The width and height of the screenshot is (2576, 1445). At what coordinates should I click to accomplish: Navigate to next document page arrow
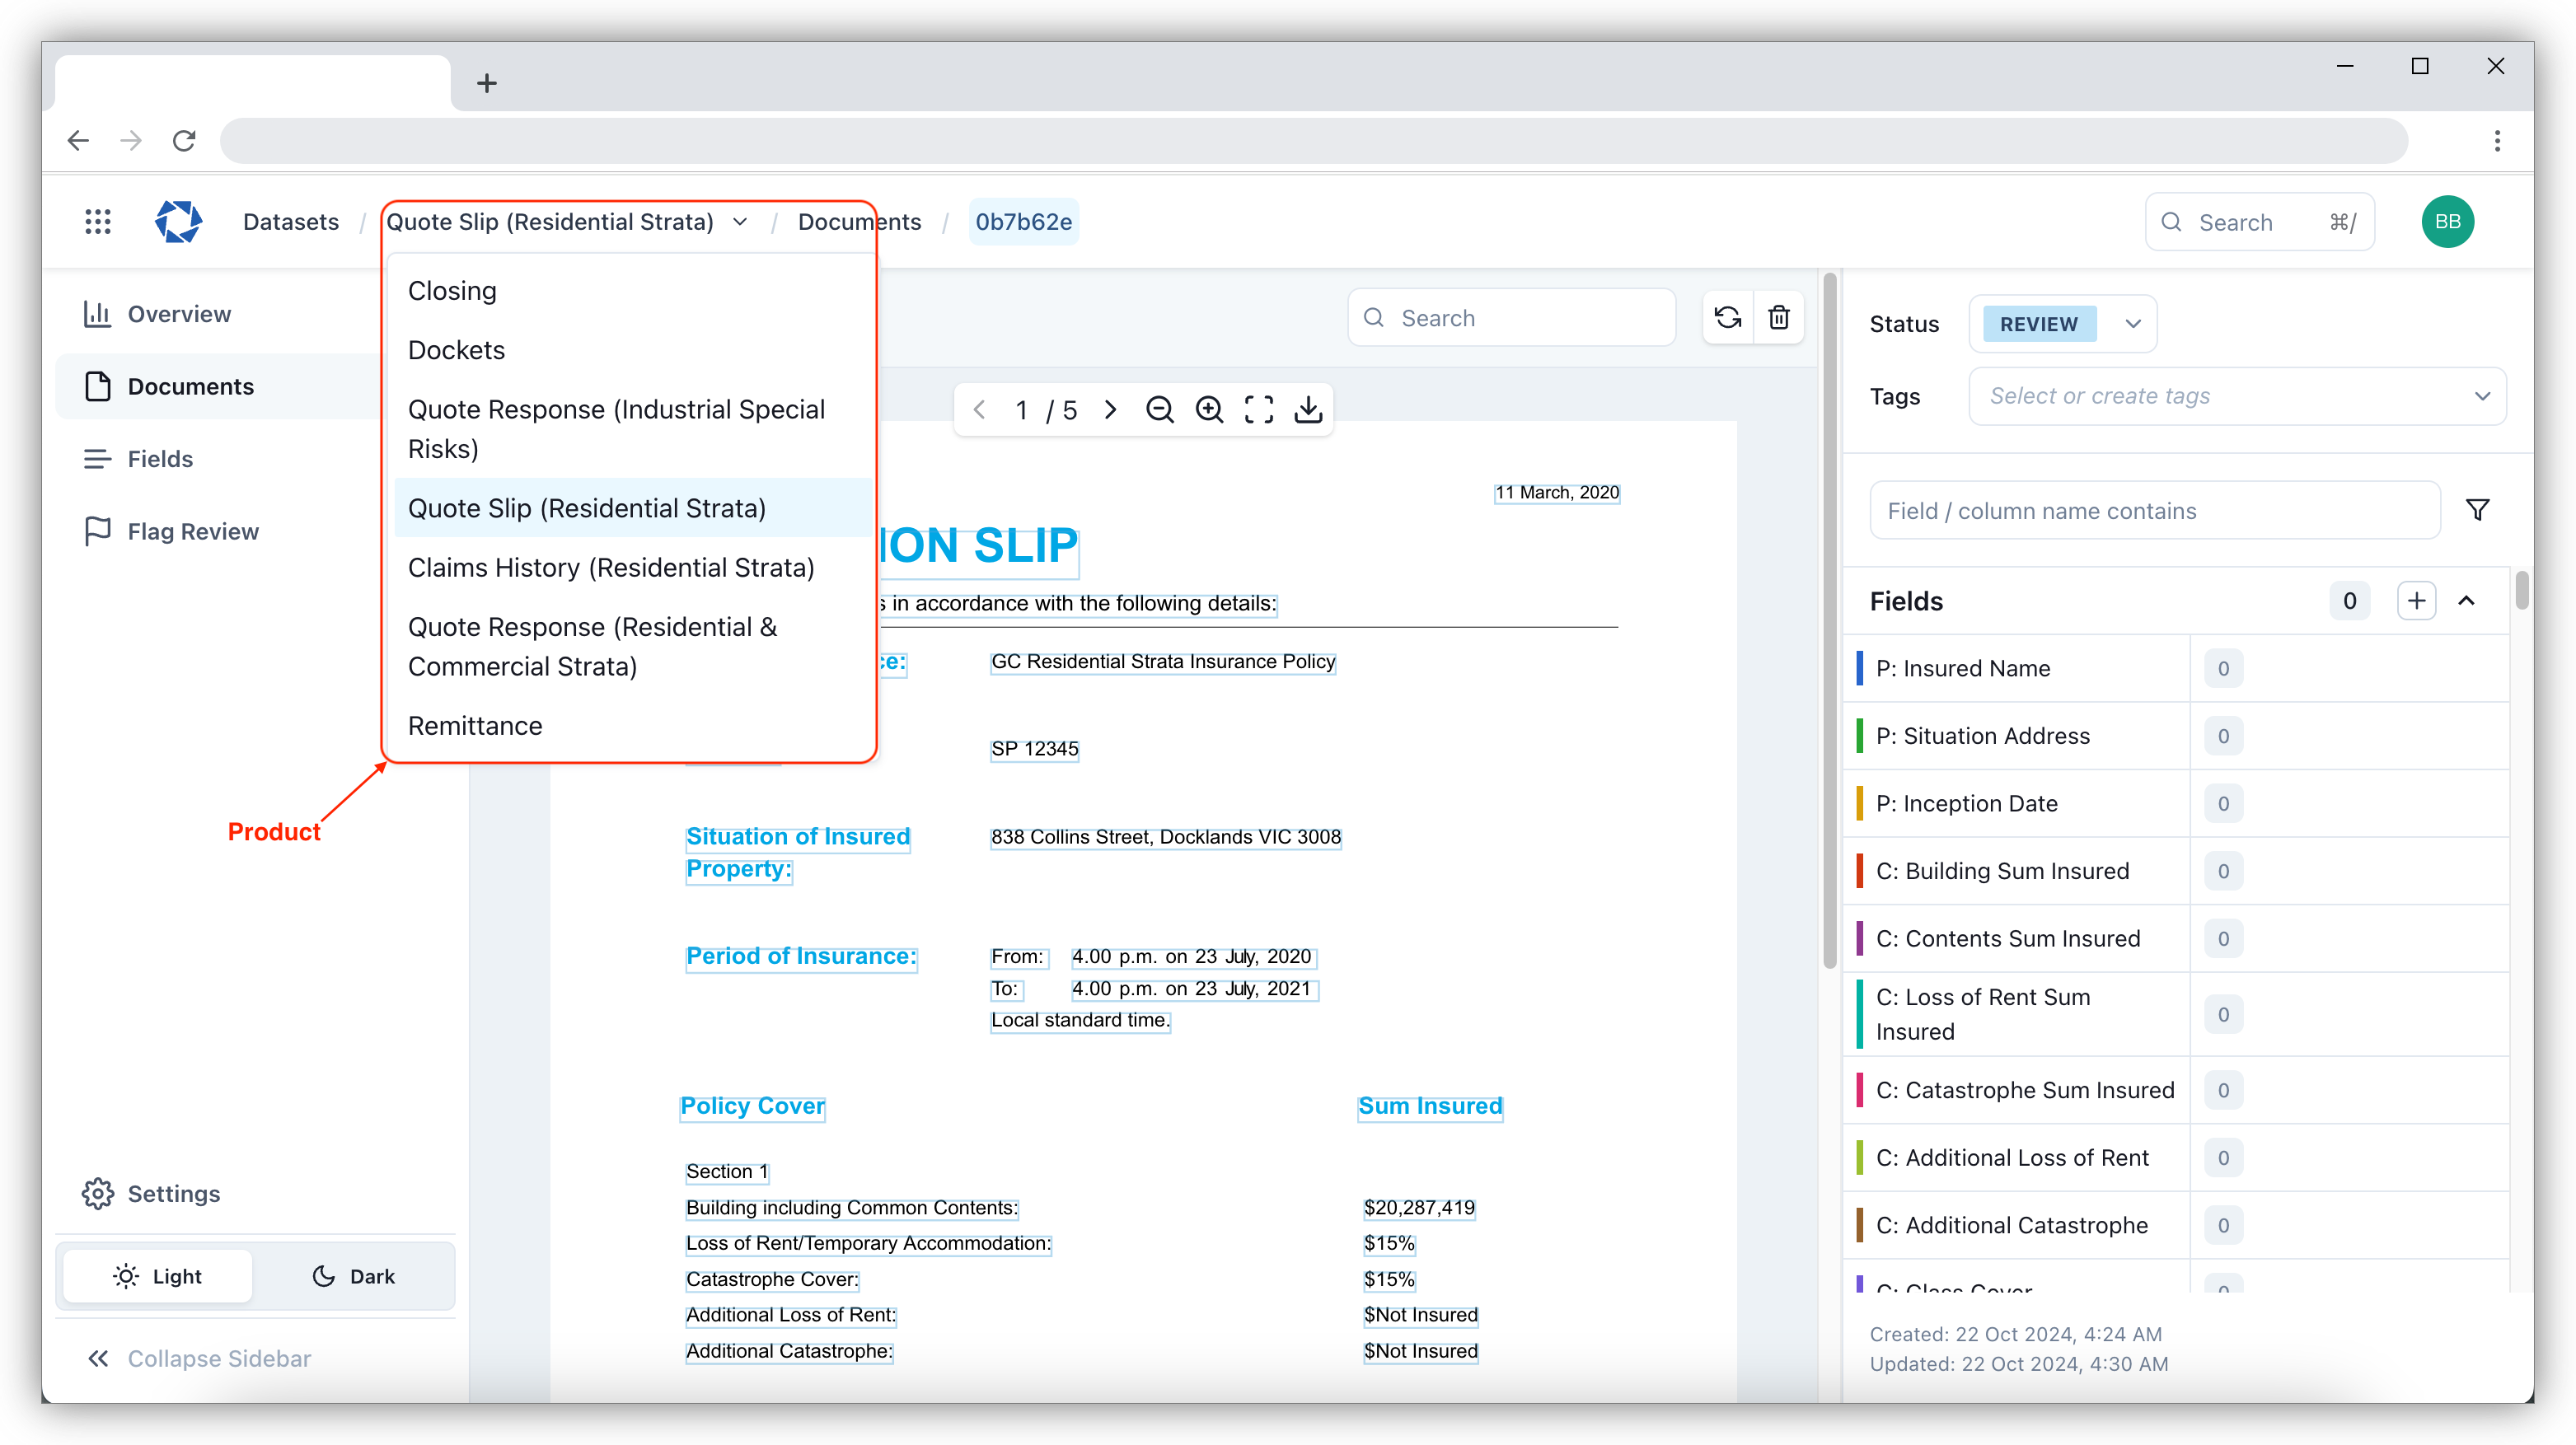tap(1109, 409)
